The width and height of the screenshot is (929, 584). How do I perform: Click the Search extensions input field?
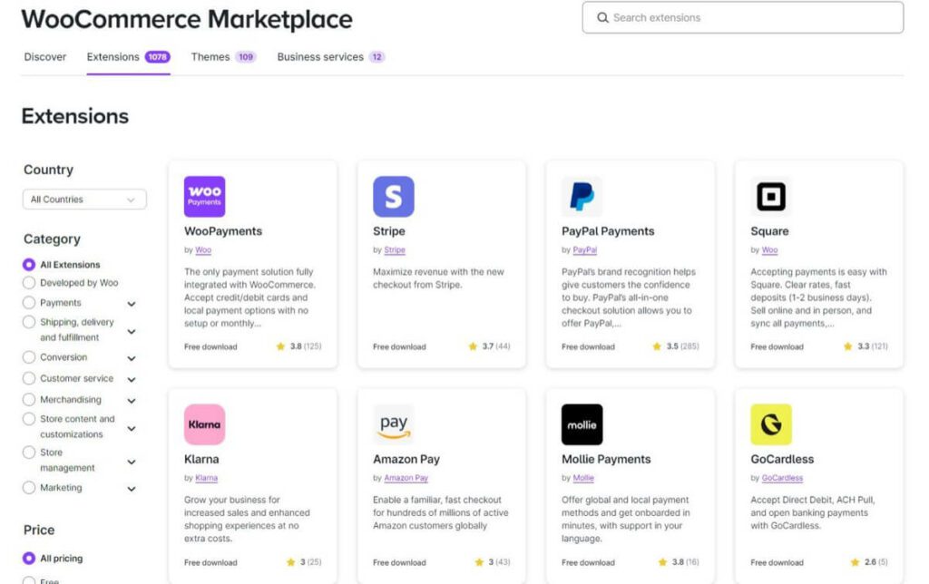(x=744, y=17)
